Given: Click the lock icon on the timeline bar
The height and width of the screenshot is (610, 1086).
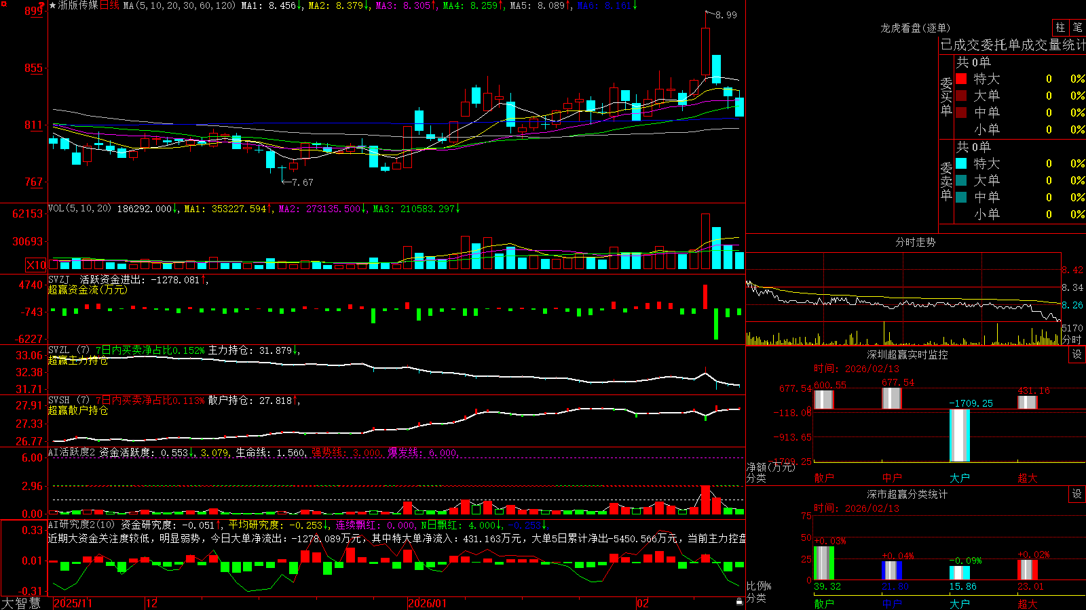Looking at the screenshot, I should [x=739, y=602].
